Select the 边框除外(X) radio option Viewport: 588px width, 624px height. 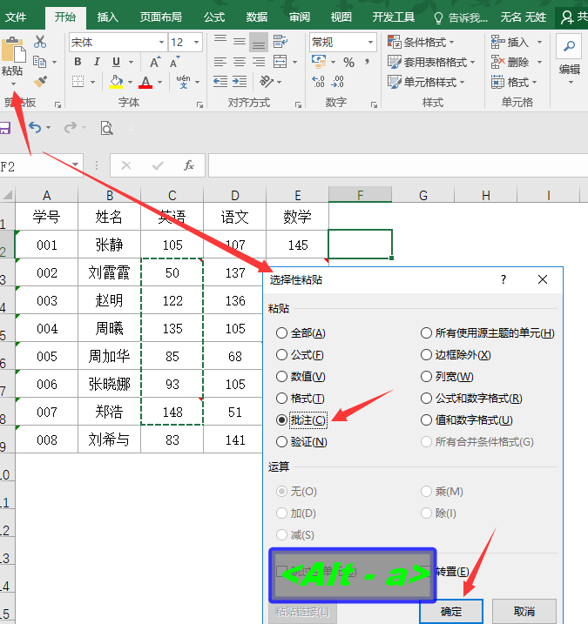[456, 354]
